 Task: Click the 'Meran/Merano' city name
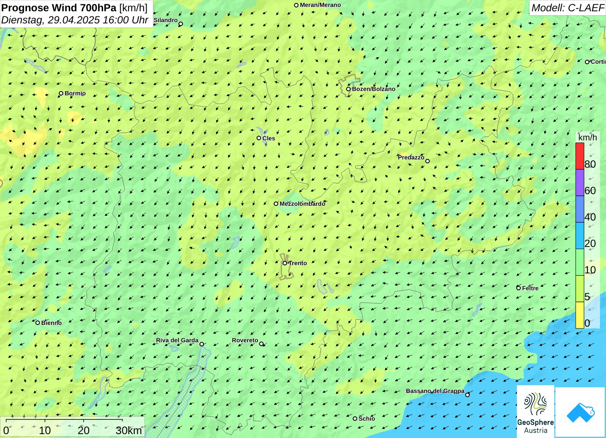(x=320, y=5)
